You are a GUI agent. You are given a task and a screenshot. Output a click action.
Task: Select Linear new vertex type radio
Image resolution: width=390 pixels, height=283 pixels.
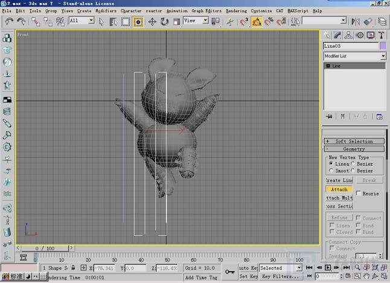[331, 164]
